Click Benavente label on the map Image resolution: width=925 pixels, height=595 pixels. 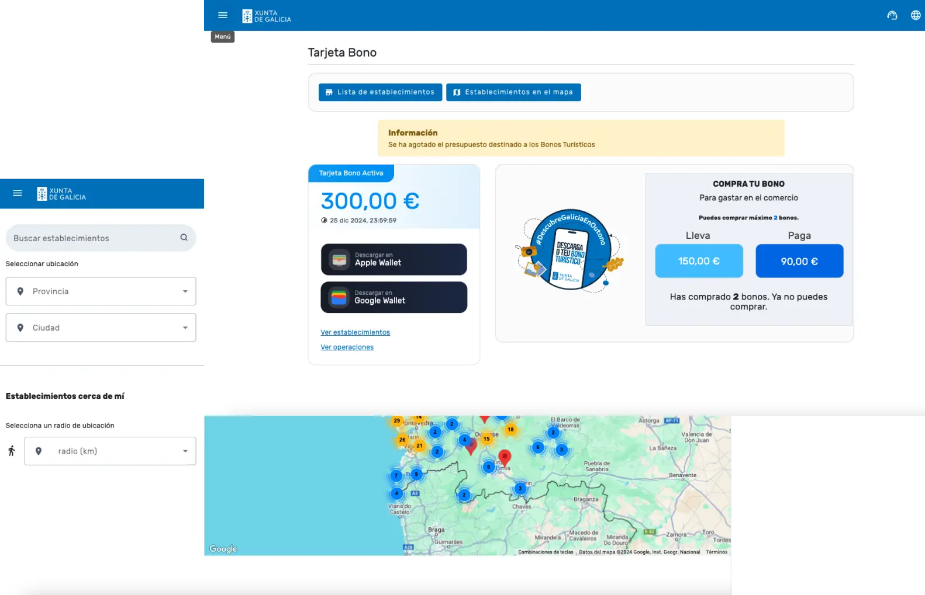pos(682,475)
